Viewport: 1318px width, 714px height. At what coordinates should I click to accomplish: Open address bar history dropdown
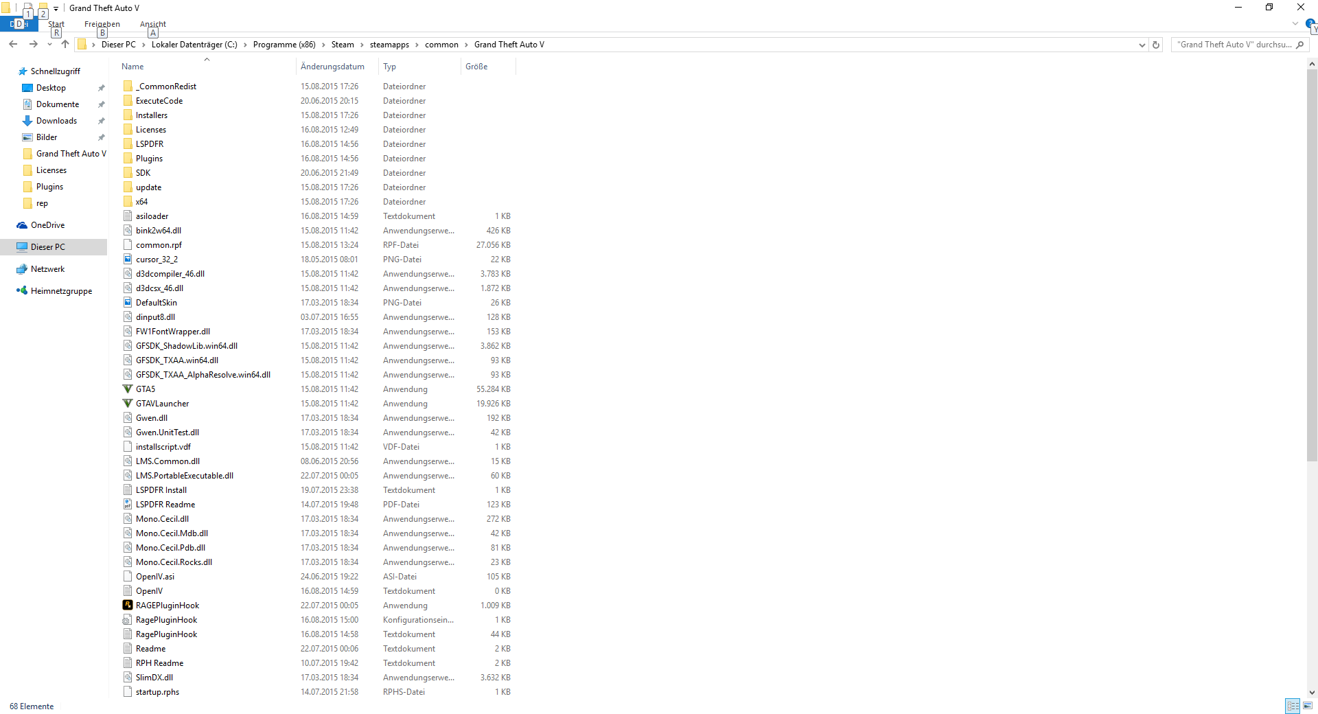(x=1142, y=45)
